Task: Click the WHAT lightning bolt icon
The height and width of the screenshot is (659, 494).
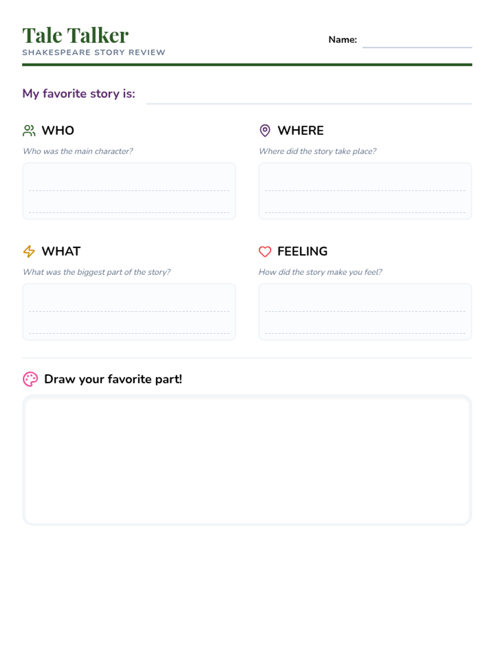Action: tap(29, 251)
